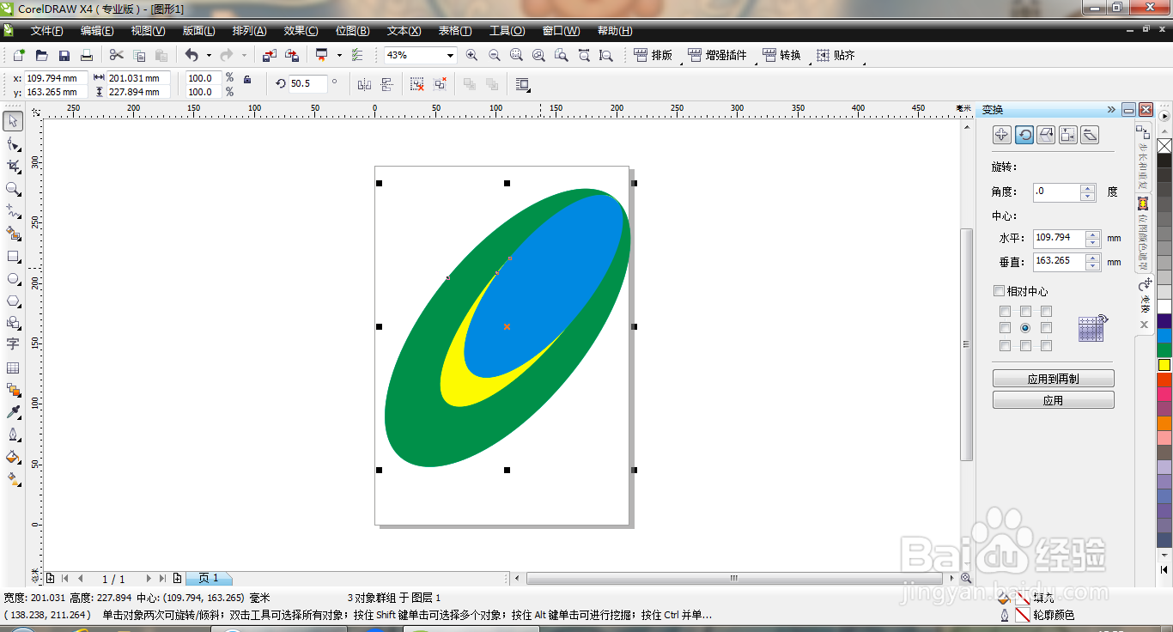1173x632 pixels.
Task: Select the Rectangle tool
Action: (13, 256)
